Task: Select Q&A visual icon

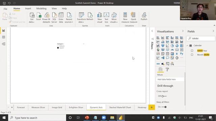Action: [x=167, y=58]
